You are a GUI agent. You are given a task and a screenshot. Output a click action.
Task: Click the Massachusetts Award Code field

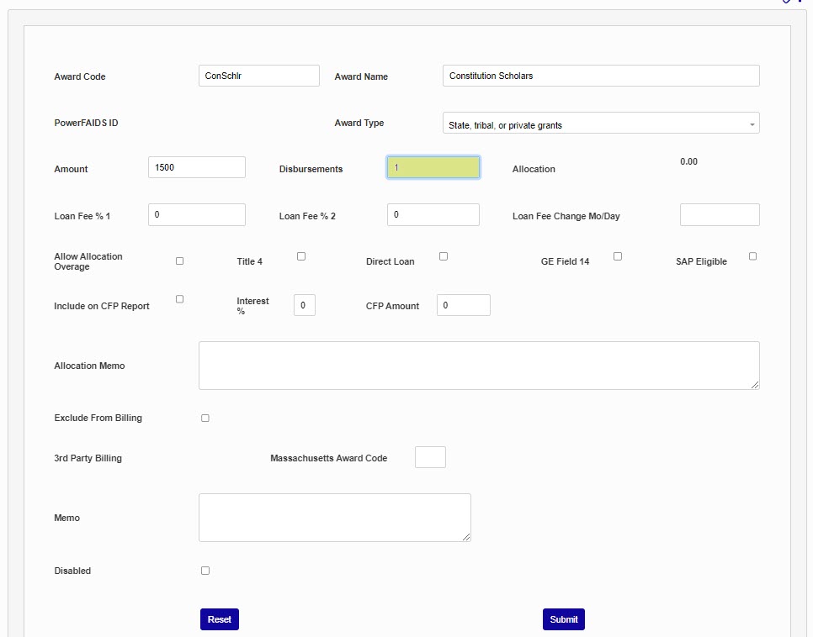(430, 457)
